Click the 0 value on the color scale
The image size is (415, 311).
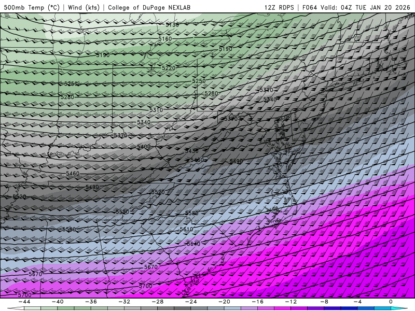click(391, 302)
